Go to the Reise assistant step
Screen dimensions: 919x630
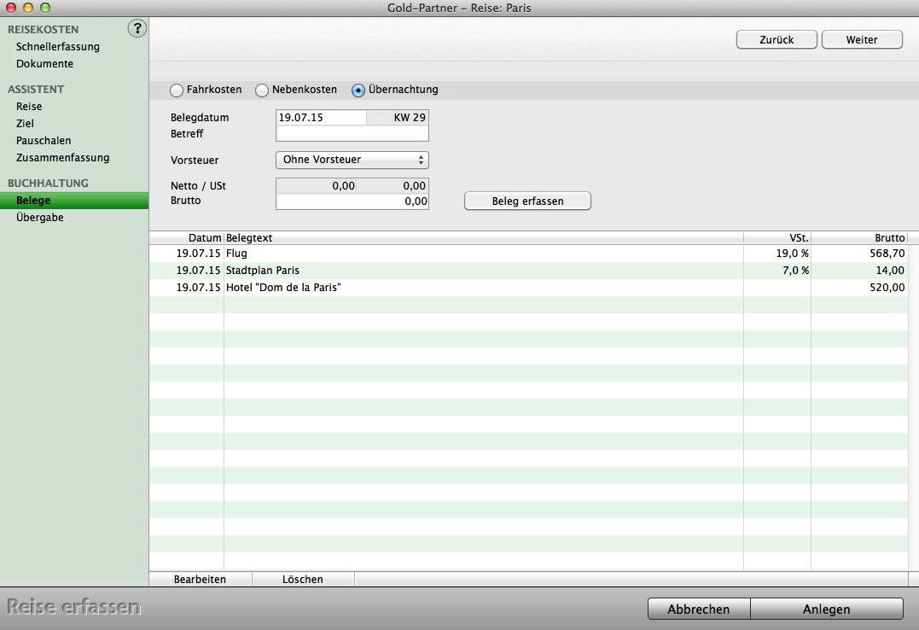pyautogui.click(x=29, y=107)
